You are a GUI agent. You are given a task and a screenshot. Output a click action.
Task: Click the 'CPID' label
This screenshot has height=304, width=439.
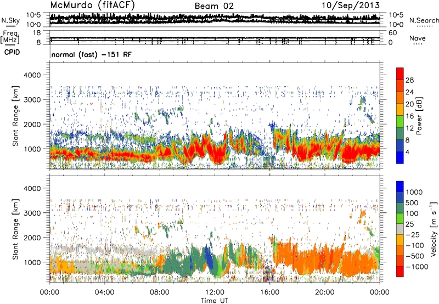pos(12,52)
